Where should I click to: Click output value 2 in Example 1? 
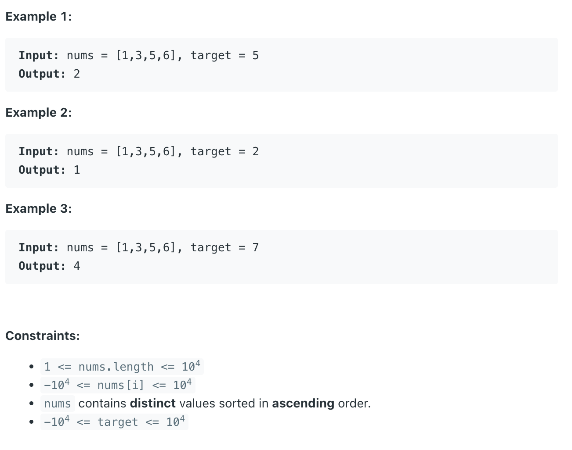click(x=77, y=74)
